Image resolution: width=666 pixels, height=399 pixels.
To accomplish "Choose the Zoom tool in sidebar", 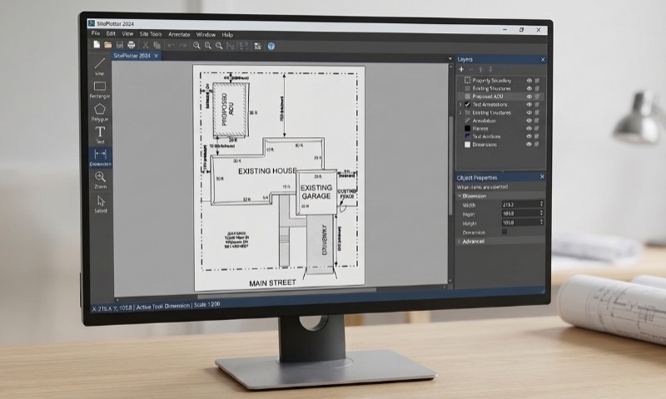I will pos(100,180).
